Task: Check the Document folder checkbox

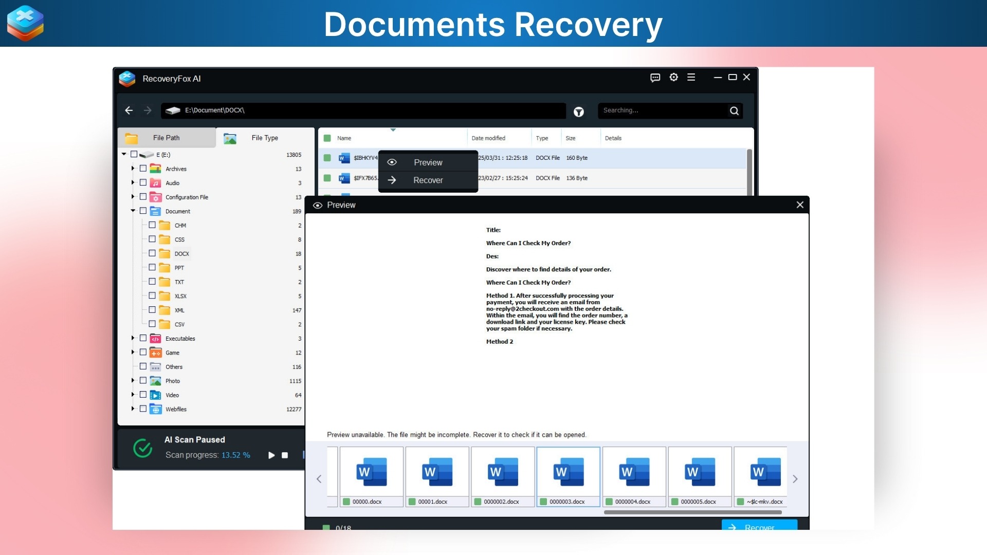Action: (143, 211)
